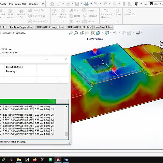
Task: Expand the Reference Geometry dropdown
Action: 106,22
